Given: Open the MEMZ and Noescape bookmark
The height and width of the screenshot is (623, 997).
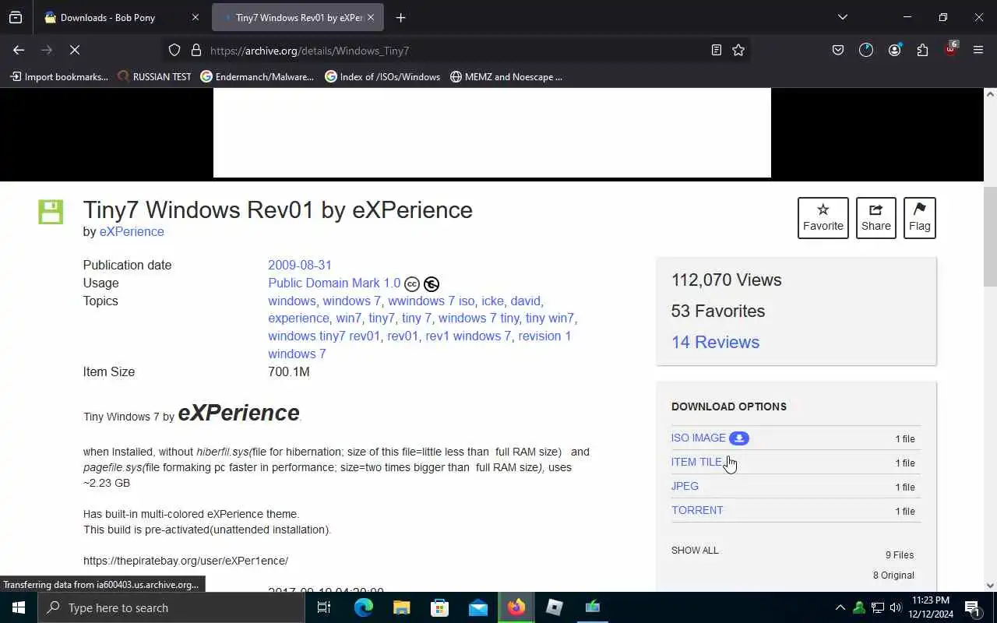Looking at the screenshot, I should click(x=506, y=77).
